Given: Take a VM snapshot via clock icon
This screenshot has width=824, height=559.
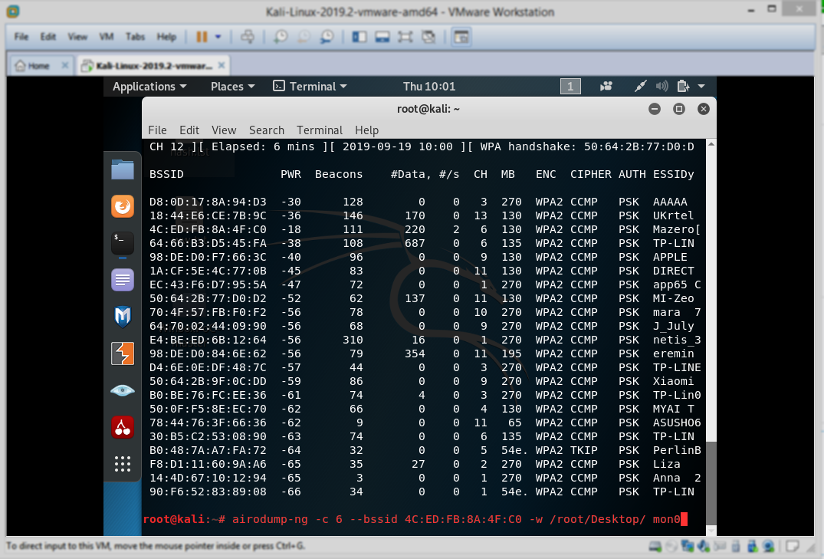Looking at the screenshot, I should click(x=281, y=37).
